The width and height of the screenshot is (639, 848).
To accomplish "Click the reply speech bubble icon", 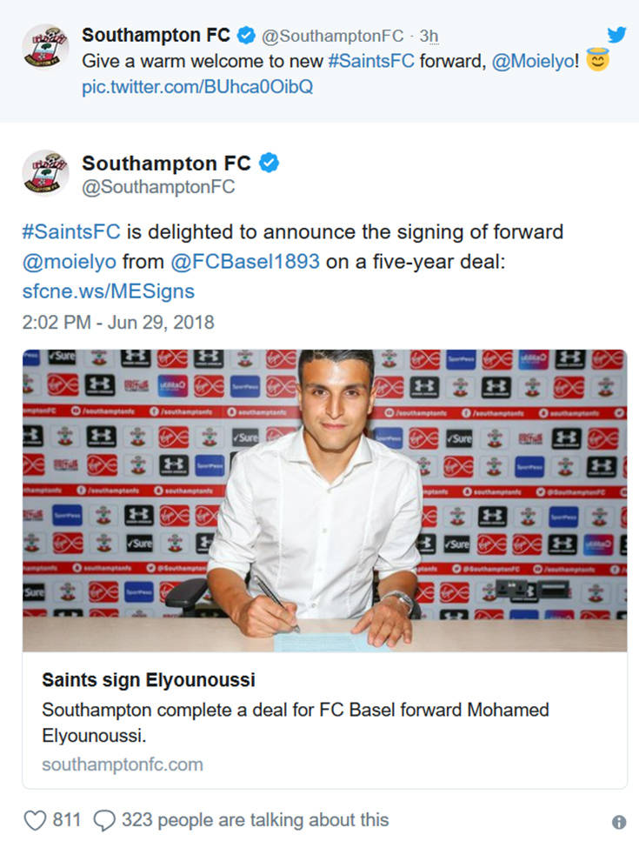I will tap(103, 820).
